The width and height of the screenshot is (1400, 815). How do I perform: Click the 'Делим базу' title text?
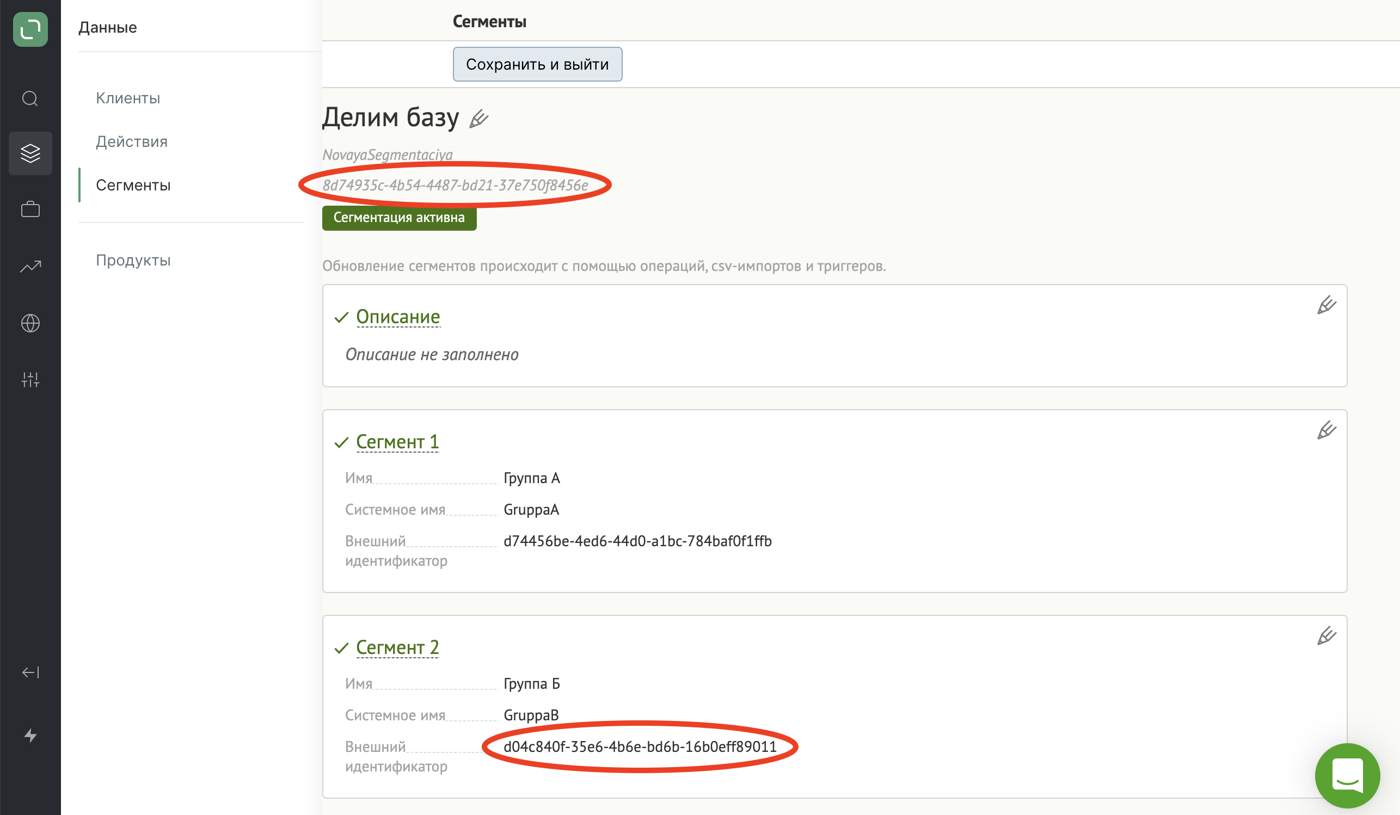[x=391, y=118]
